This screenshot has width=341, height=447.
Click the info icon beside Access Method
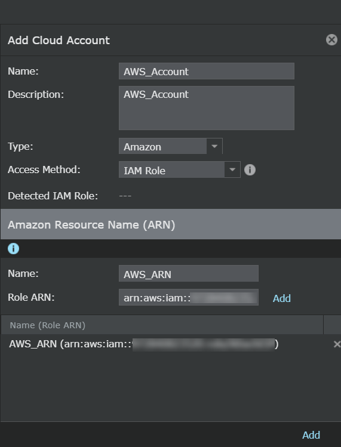click(250, 170)
